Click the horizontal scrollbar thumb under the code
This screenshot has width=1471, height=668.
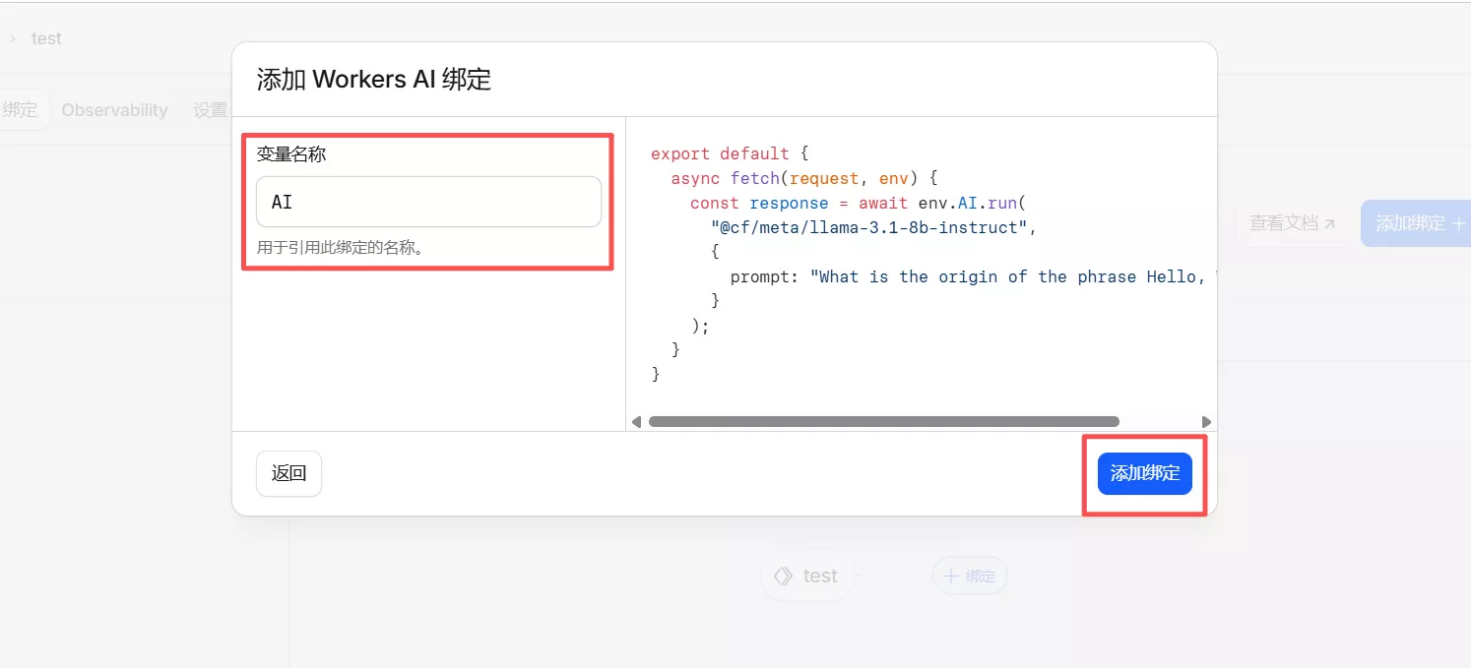click(x=883, y=422)
